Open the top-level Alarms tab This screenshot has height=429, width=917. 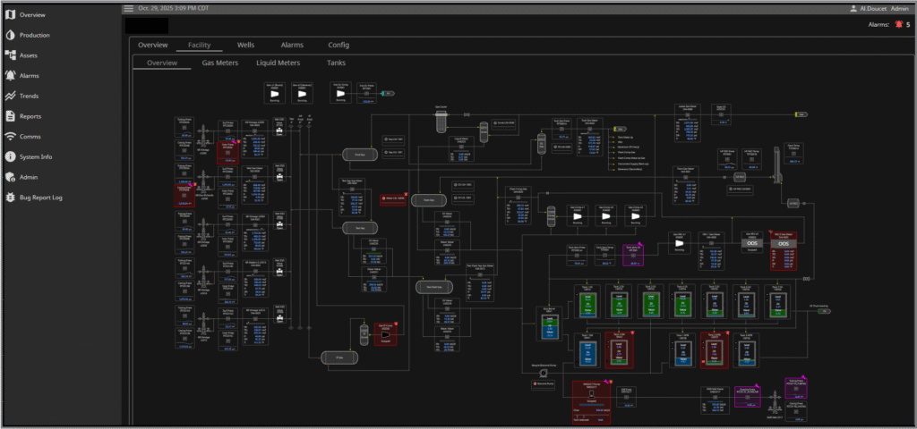pos(292,45)
